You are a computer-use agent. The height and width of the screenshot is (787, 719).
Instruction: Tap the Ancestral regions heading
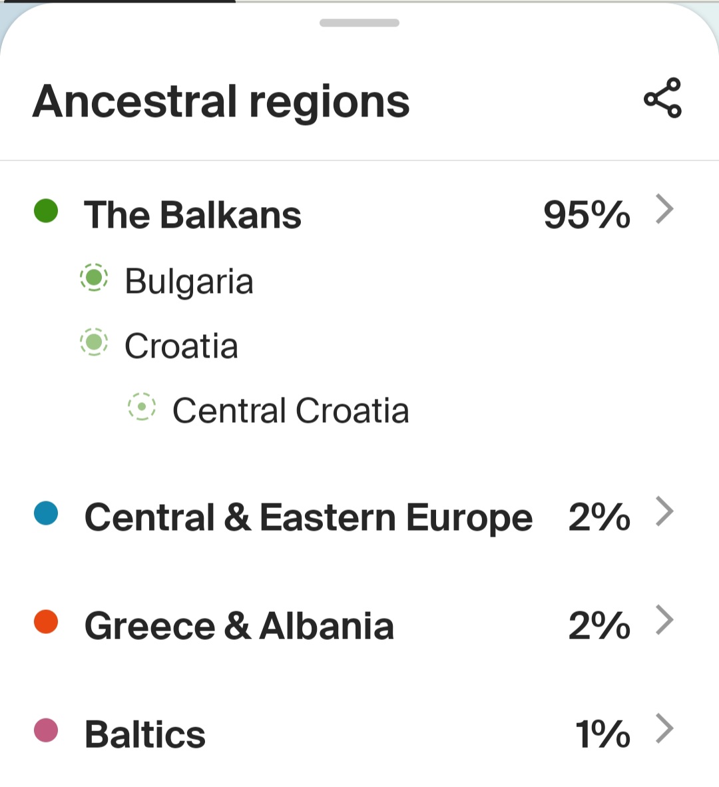pos(221,102)
